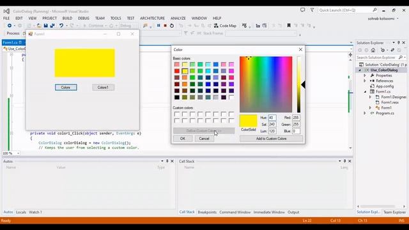Pick the selected yellow basic color swatch
409x230 pixels.
(x=185, y=71)
